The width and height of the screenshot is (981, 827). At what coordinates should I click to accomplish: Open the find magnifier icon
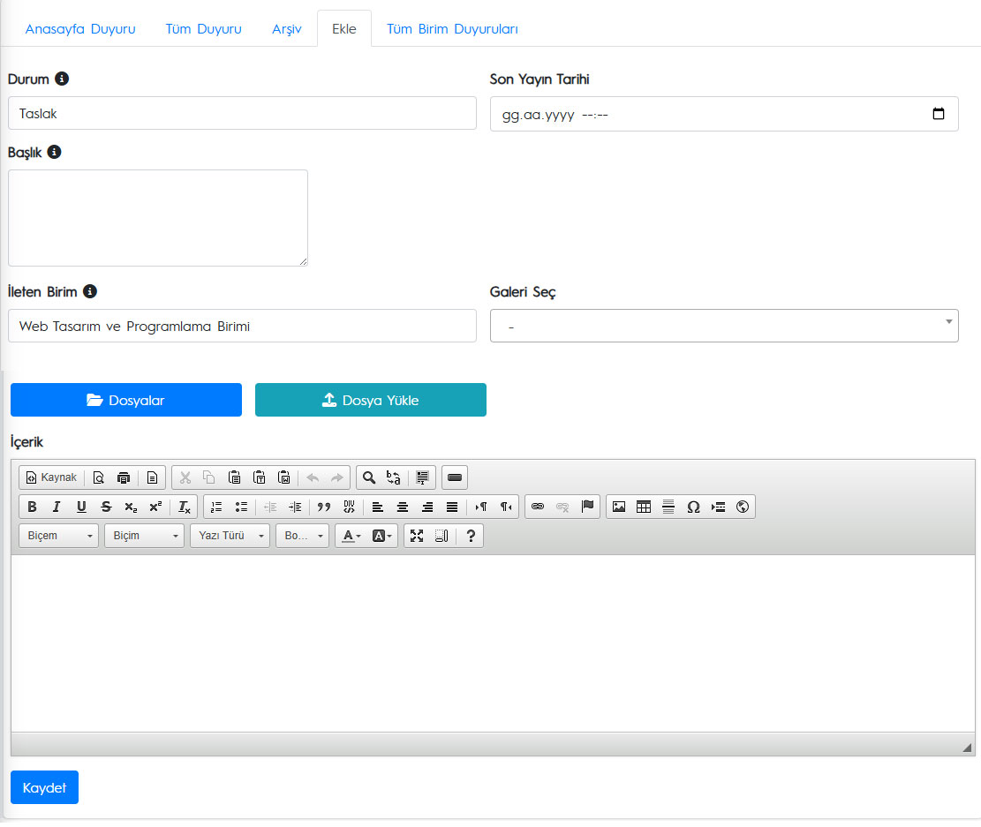(x=368, y=478)
